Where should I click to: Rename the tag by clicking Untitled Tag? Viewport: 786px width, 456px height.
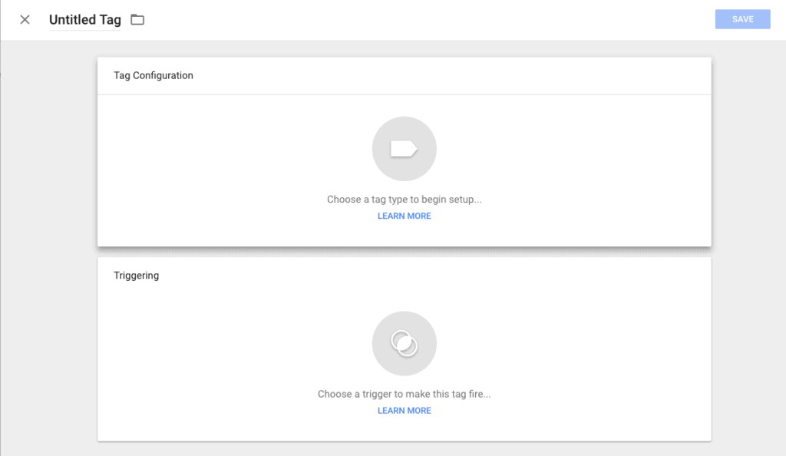pyautogui.click(x=84, y=20)
